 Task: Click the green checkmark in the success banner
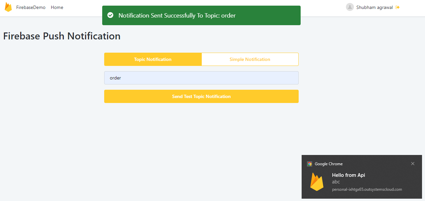click(x=110, y=15)
